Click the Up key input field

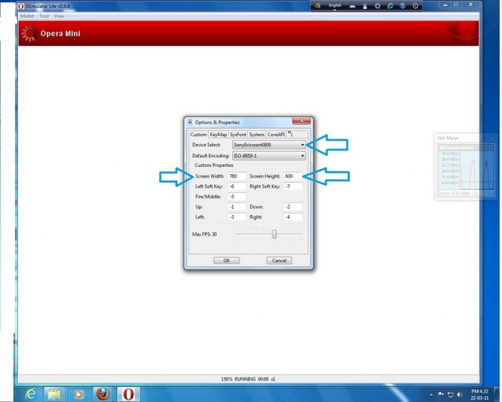(237, 207)
